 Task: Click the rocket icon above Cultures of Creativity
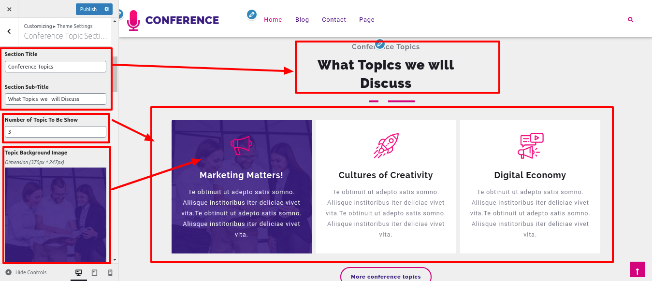click(386, 145)
